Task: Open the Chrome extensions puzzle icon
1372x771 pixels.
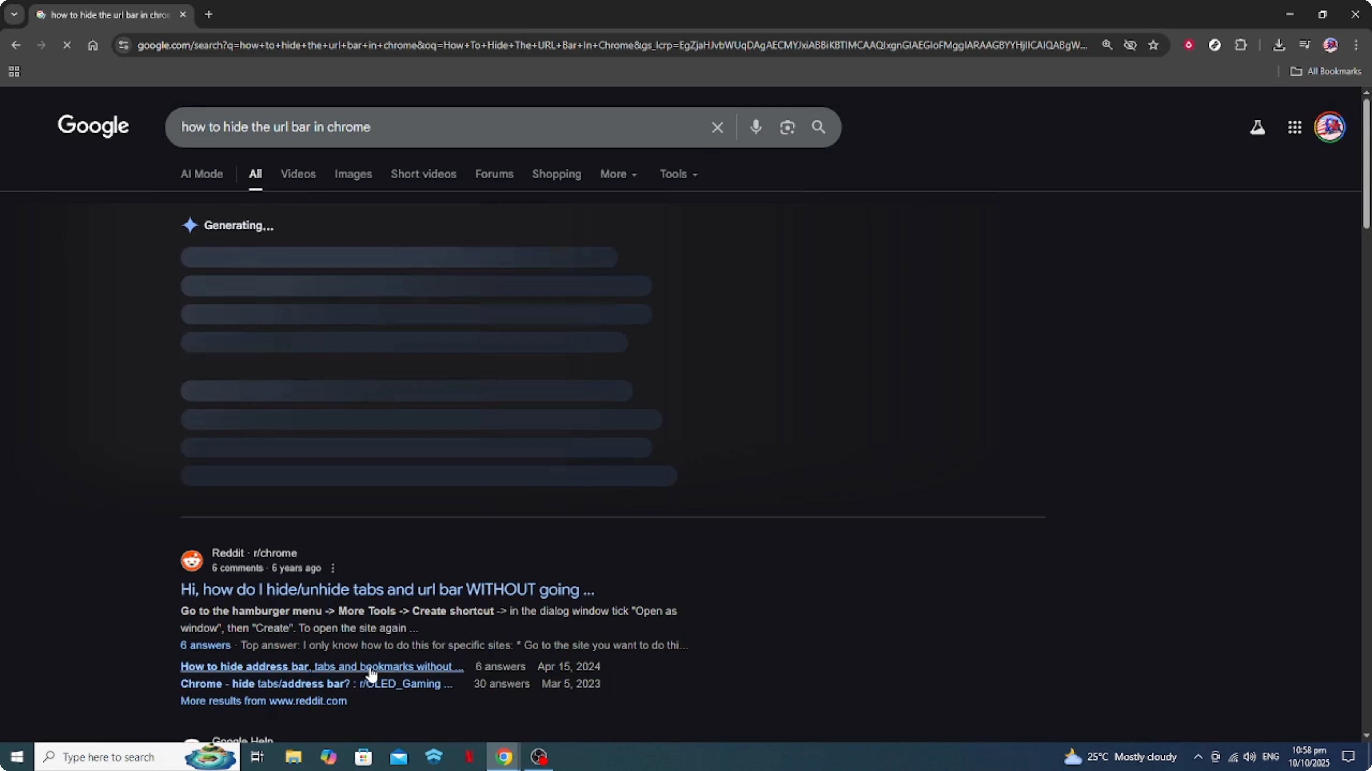Action: point(1241,45)
